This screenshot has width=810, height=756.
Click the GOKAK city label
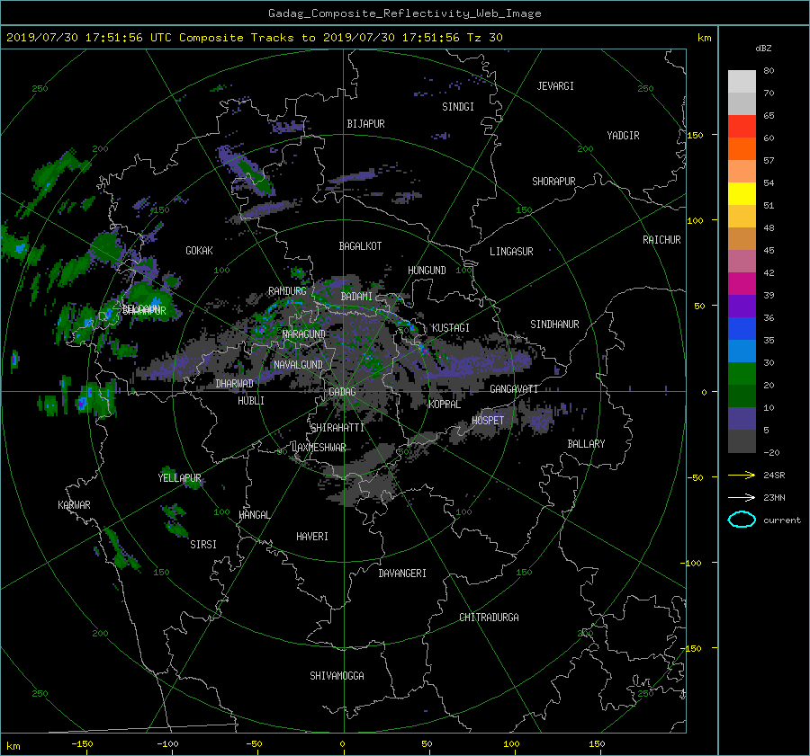199,251
